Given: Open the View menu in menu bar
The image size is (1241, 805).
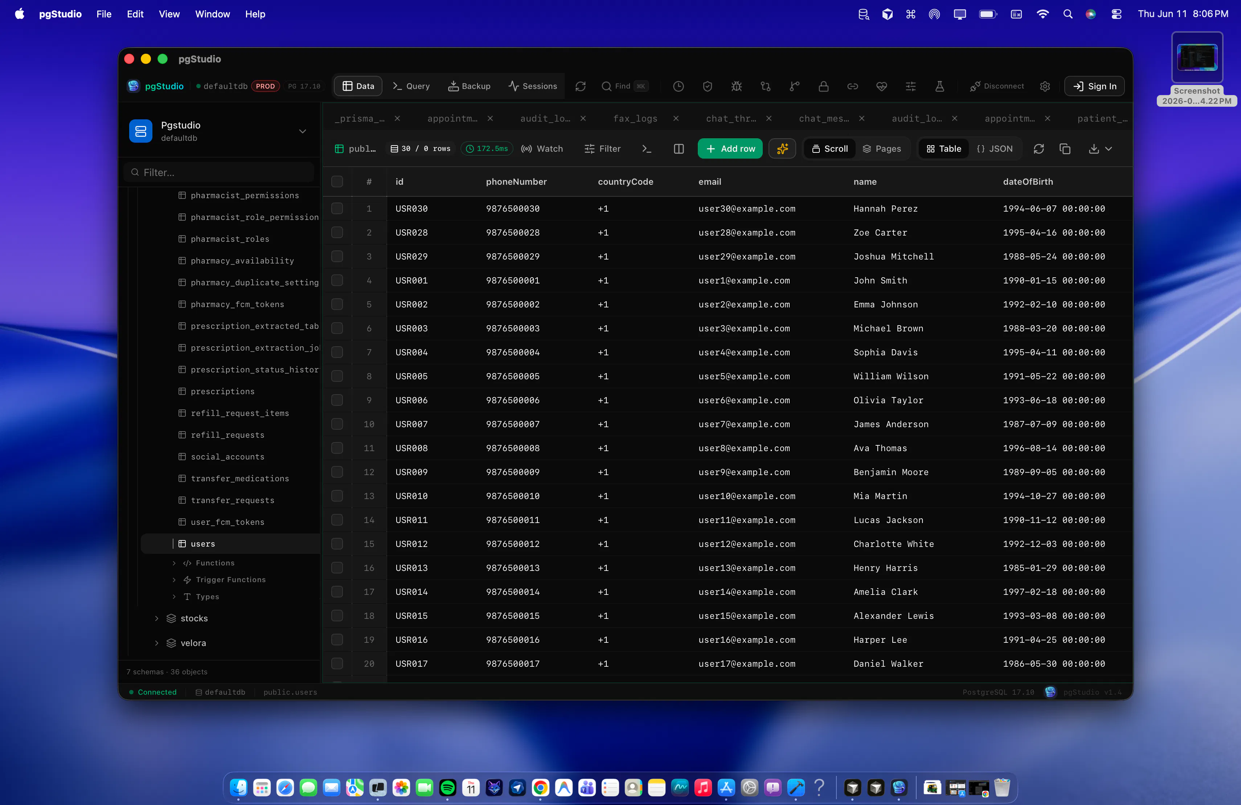Looking at the screenshot, I should 169,14.
